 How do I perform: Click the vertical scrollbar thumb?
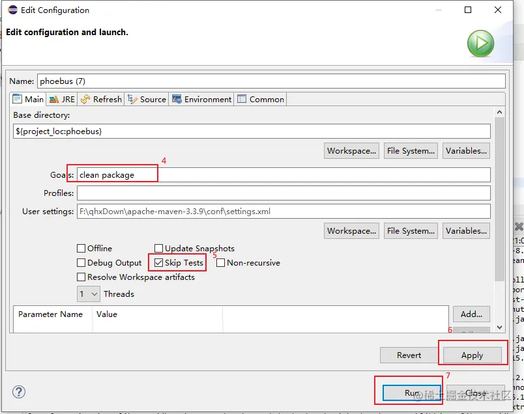(500, 199)
